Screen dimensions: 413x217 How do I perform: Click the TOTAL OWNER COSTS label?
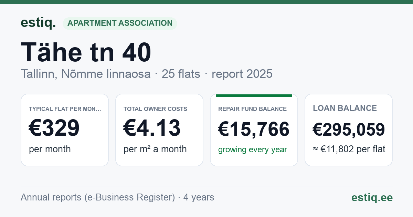point(156,109)
